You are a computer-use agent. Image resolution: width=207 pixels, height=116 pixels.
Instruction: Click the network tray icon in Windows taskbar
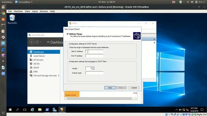click(184, 110)
